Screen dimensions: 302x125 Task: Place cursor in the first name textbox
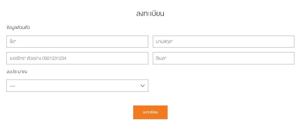pos(77,42)
